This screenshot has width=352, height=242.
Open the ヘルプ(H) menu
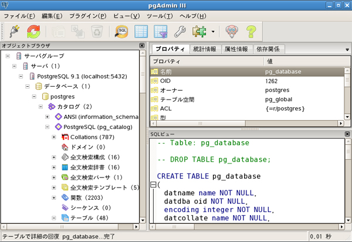pos(193,16)
